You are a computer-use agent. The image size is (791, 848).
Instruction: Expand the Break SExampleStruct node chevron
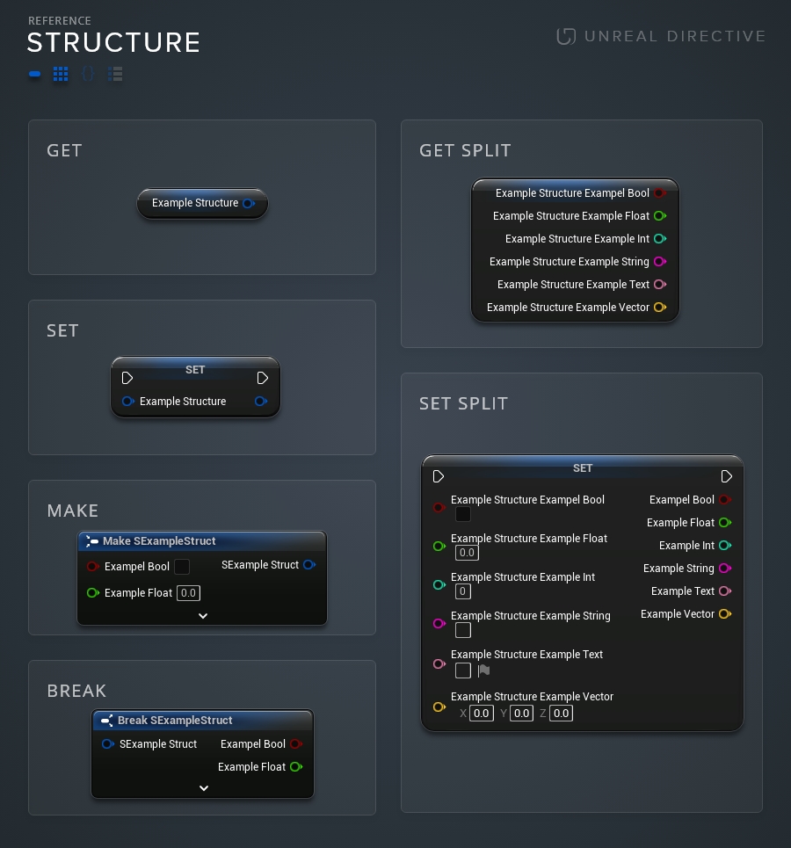point(202,787)
